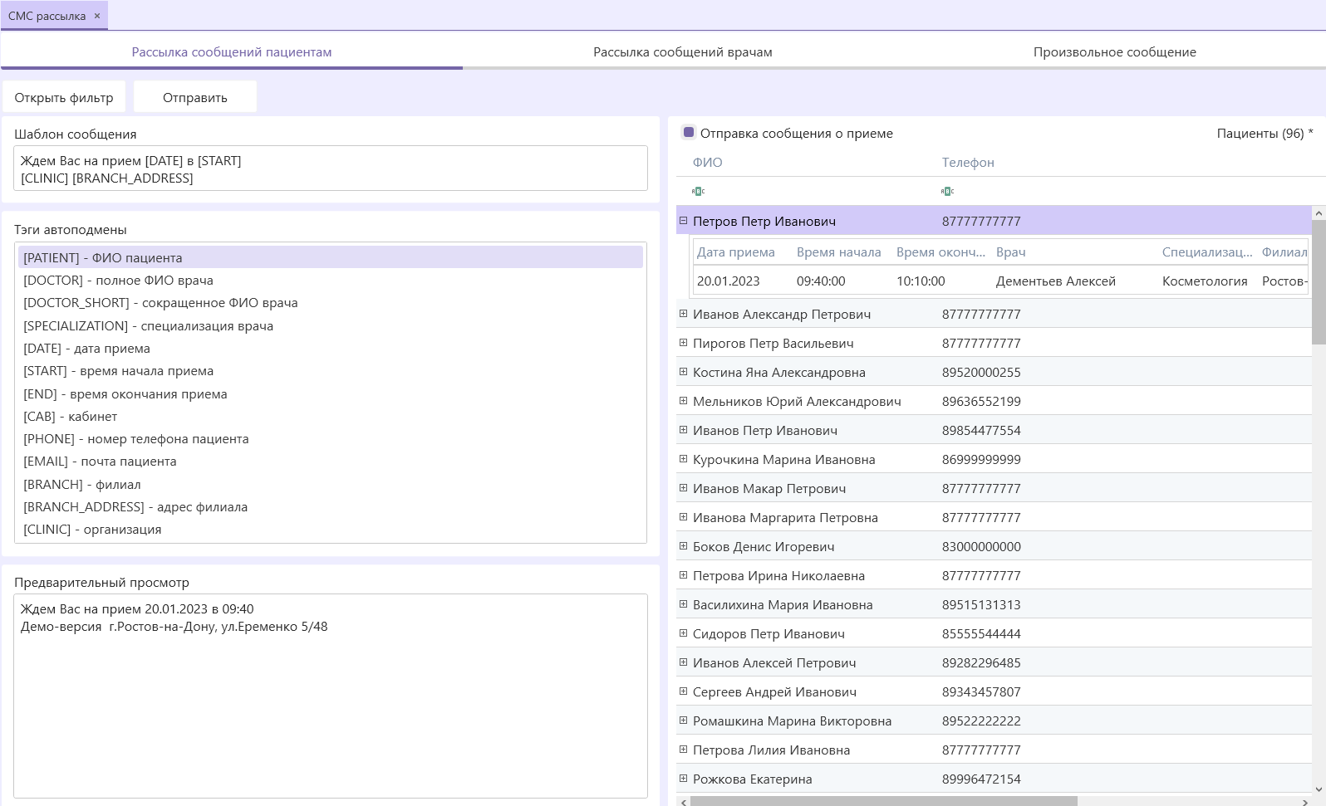Click the Телефон column filter icon
The width and height of the screenshot is (1326, 806).
tap(948, 191)
